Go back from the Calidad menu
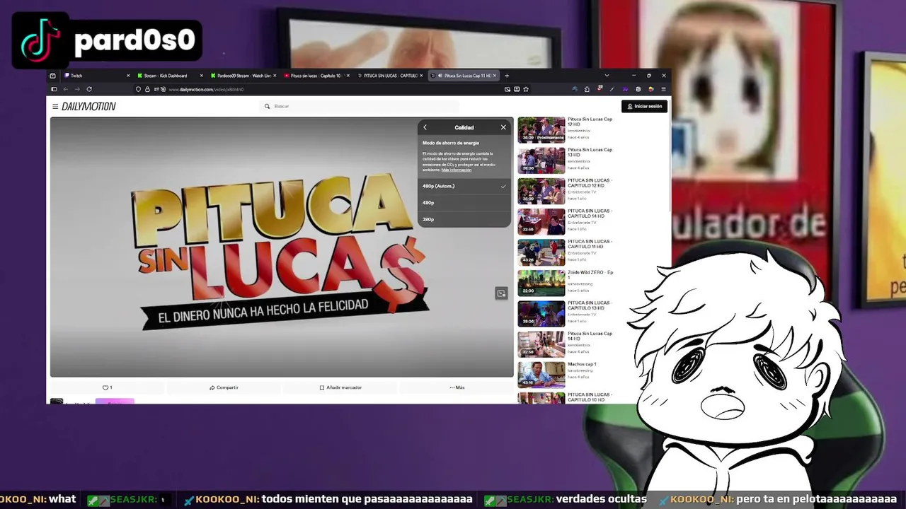 pyautogui.click(x=425, y=127)
